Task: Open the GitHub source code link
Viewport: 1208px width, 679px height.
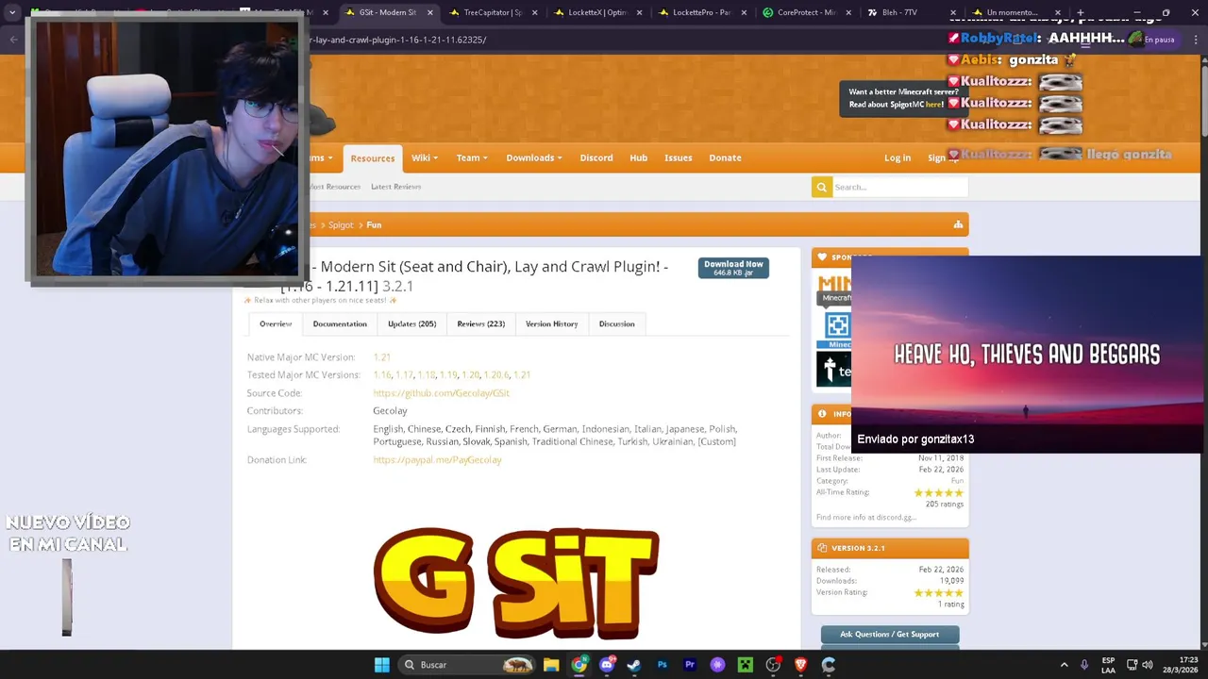Action: 441,393
